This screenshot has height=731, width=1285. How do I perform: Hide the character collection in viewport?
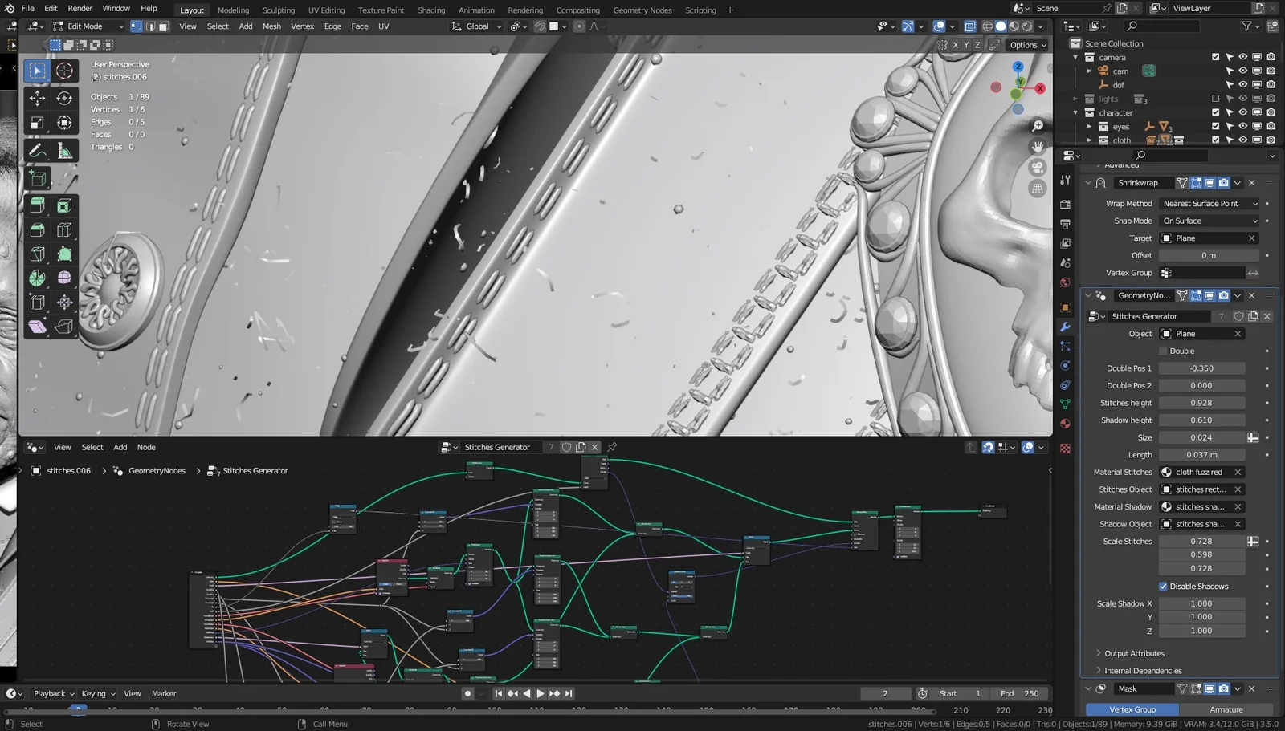[1242, 112]
